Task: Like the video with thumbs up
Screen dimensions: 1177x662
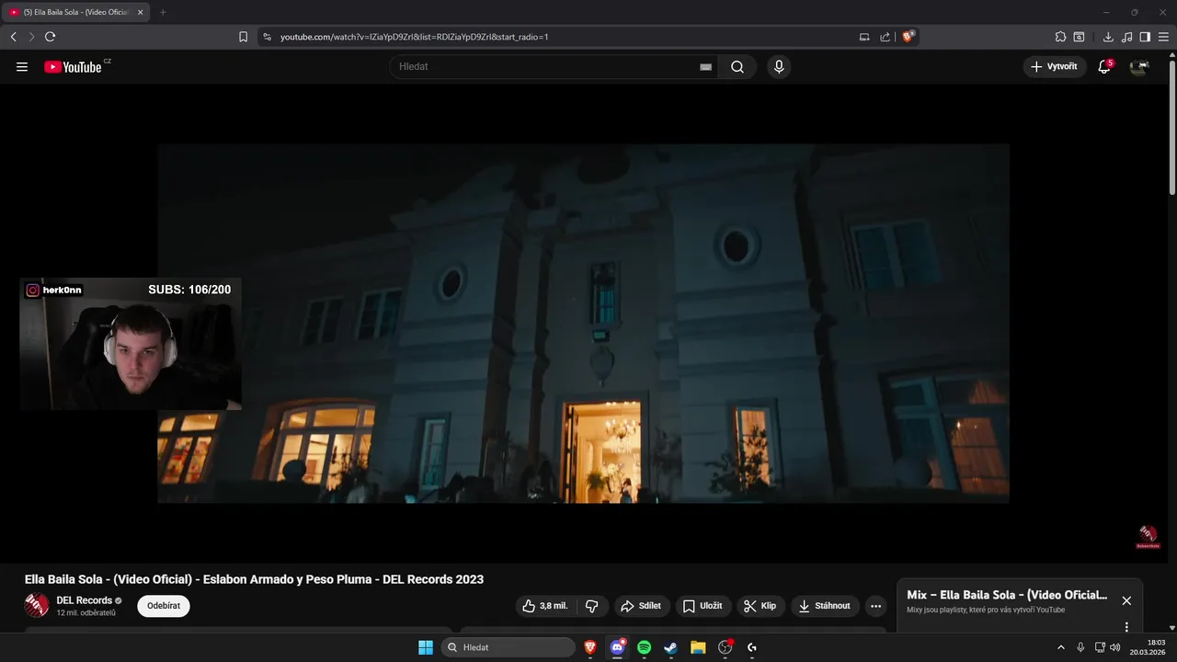Action: click(x=545, y=606)
